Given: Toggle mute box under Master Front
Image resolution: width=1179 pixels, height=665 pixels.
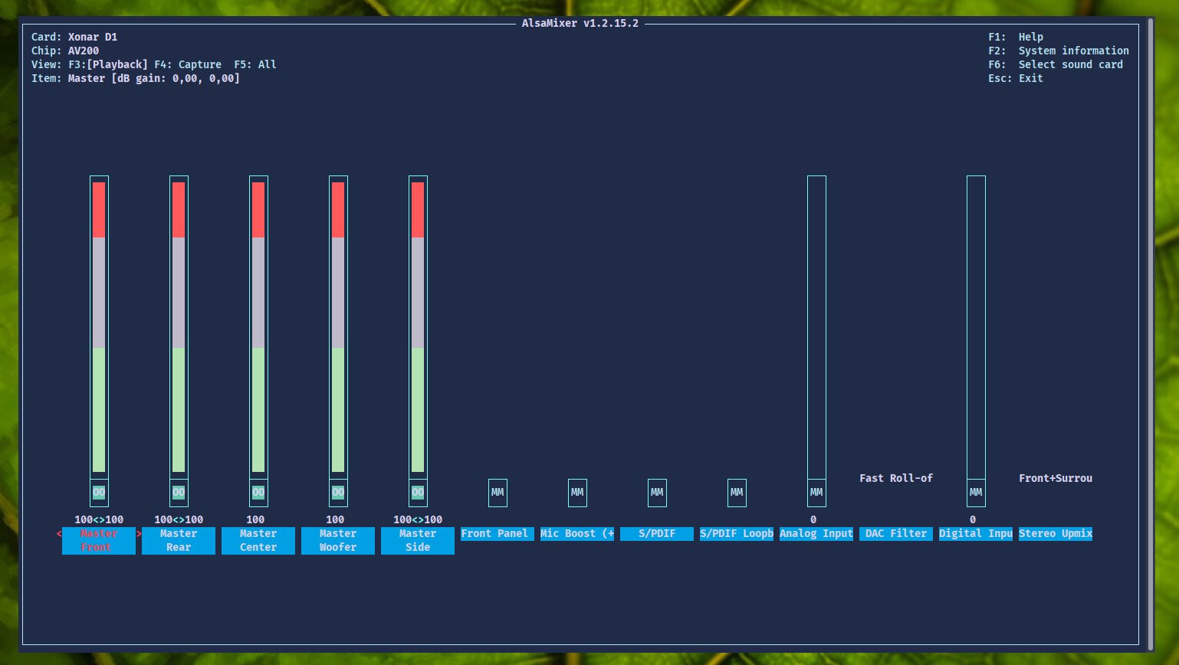Looking at the screenshot, I should [99, 493].
